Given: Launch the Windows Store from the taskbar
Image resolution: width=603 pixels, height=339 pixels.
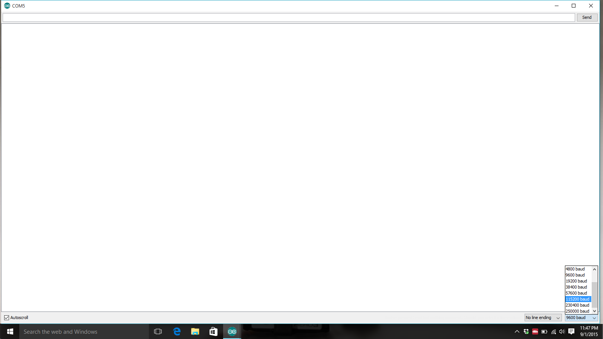Looking at the screenshot, I should pyautogui.click(x=213, y=331).
